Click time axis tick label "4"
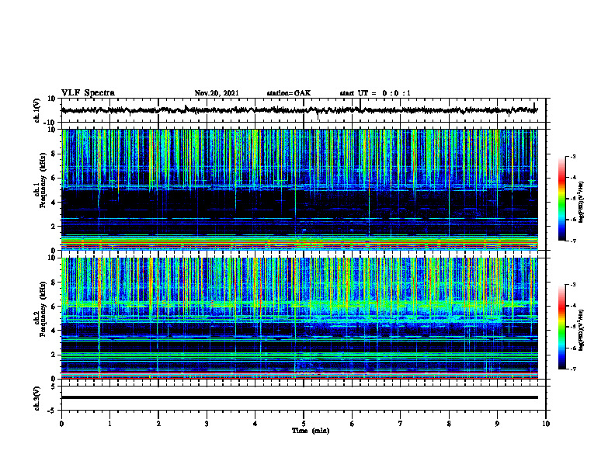Viewport: 615px width, 475px height. point(255,424)
